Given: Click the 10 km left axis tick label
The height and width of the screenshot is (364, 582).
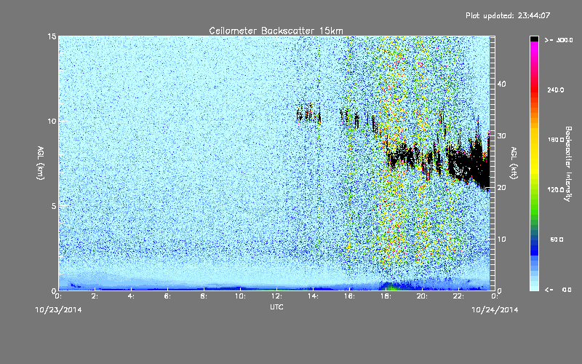Looking at the screenshot, I should click(x=52, y=122).
